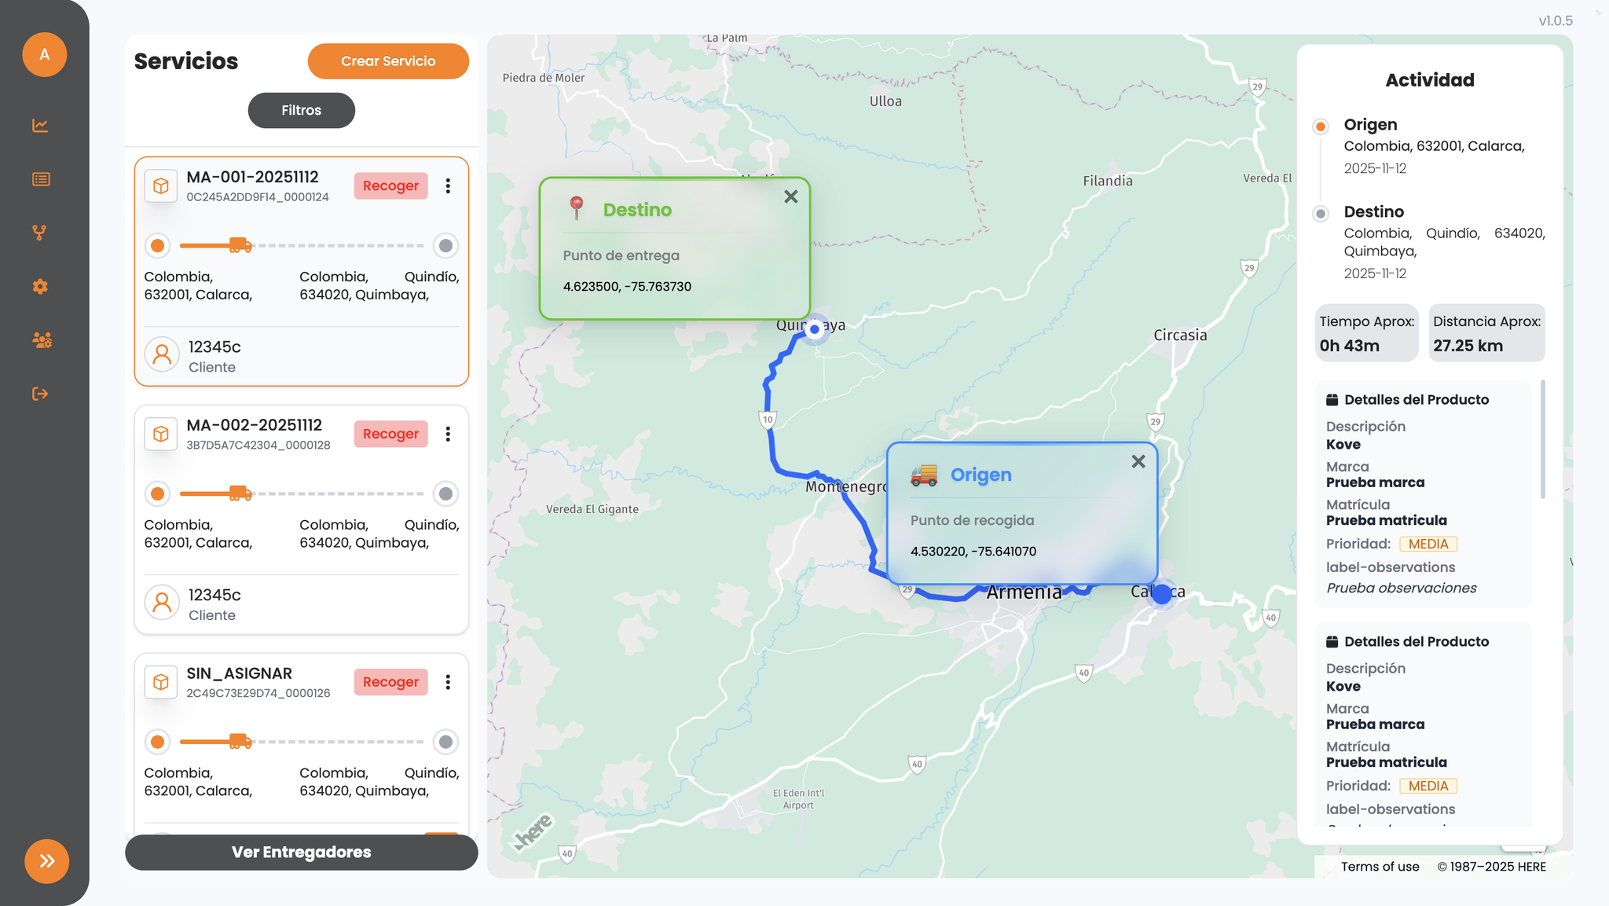Click the origin point circle on SIN_ASIGNAR progress bar
The width and height of the screenshot is (1609, 906).
(157, 742)
